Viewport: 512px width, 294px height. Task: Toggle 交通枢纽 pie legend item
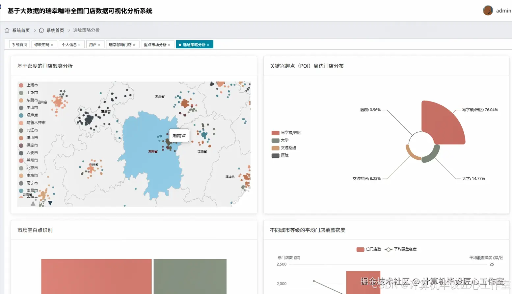click(284, 148)
